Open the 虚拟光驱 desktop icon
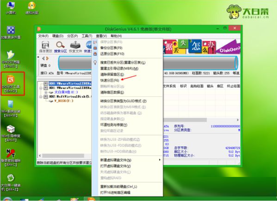Screen dimensions: 277x201 (31, 7)
